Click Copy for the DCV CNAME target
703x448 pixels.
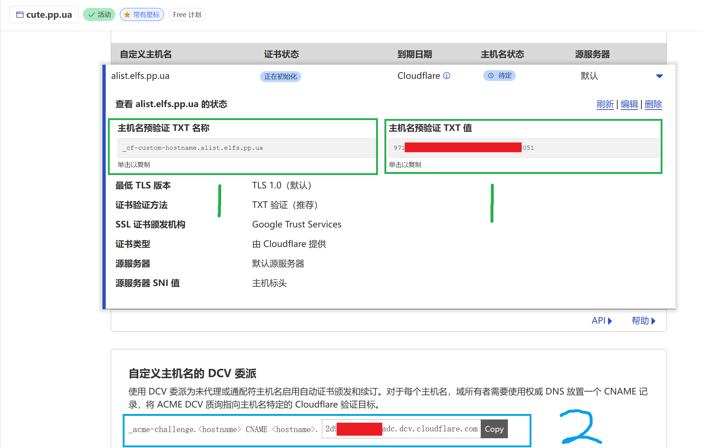(494, 429)
